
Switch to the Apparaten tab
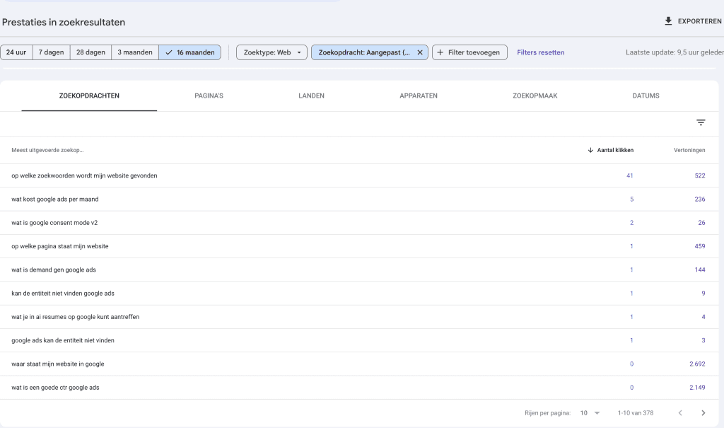tap(419, 96)
